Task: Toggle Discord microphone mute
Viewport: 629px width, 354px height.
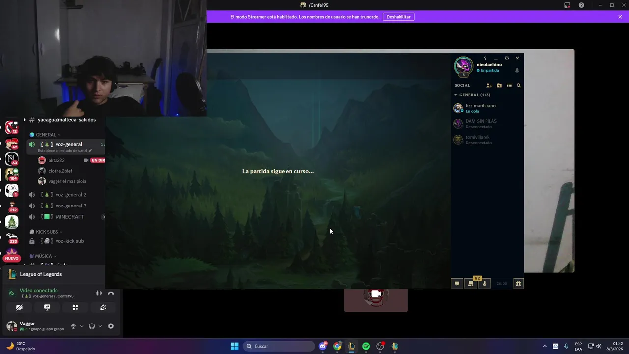Action: (73, 326)
